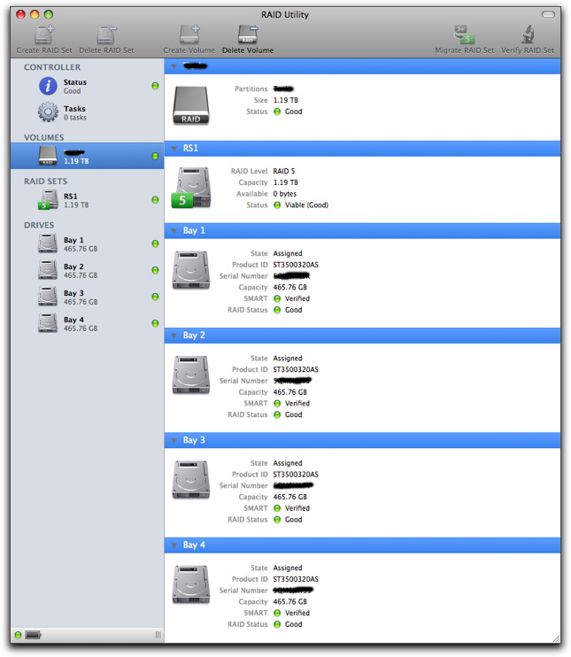Click the Create RAID Set toolbar icon

point(44,35)
